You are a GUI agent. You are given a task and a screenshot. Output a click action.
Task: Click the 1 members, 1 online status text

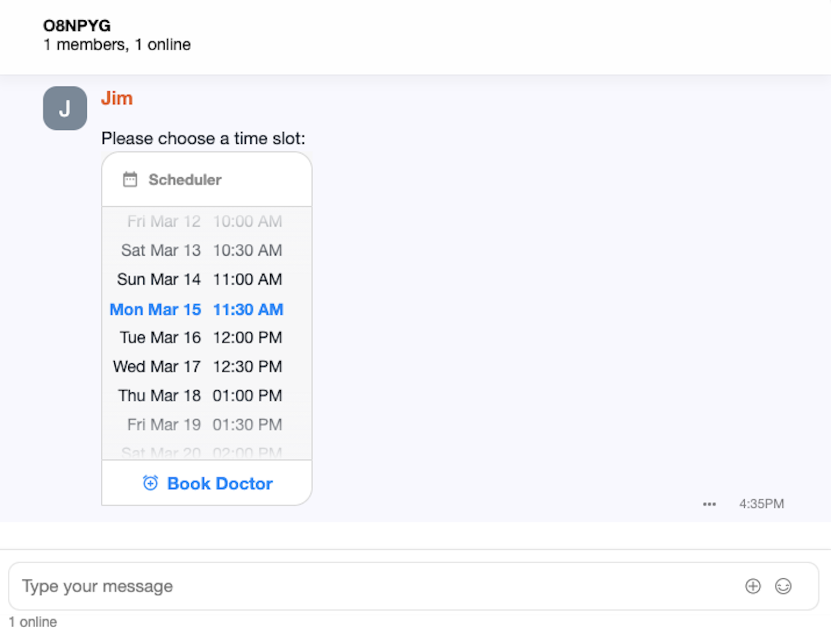click(117, 45)
